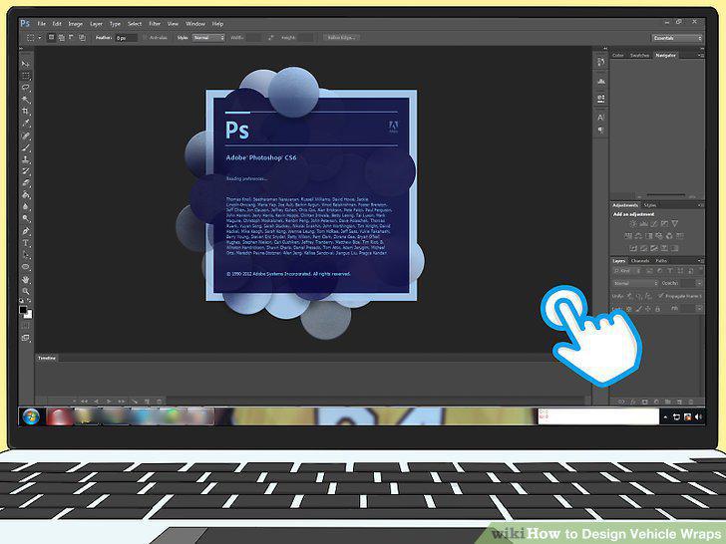Click New selection mode button

pyautogui.click(x=52, y=38)
